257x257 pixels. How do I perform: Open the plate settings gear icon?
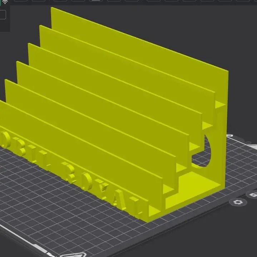pos(238,202)
